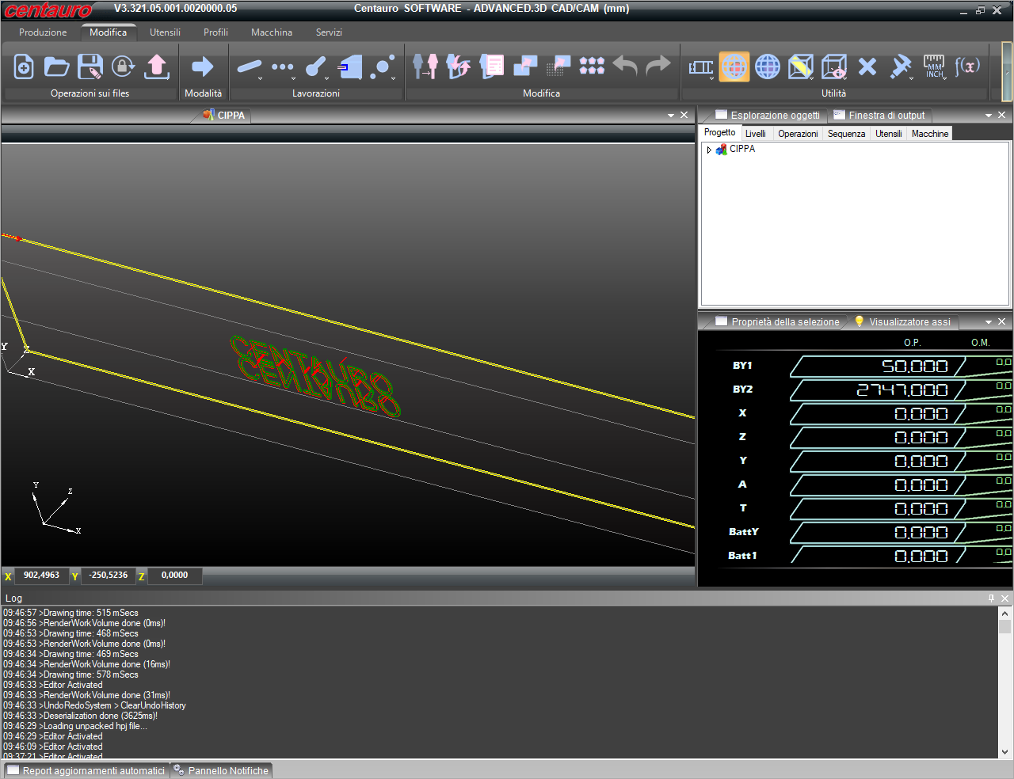Open the Utensili ribbon tab
Viewport: 1014px width, 779px height.
click(165, 32)
